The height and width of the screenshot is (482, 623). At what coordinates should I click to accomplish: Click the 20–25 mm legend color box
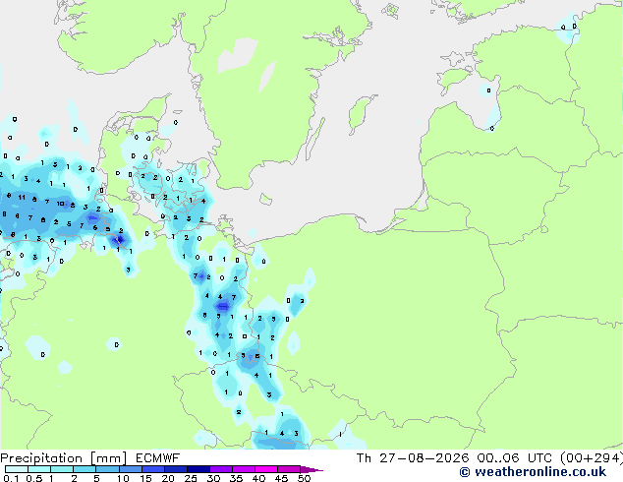pos(176,469)
